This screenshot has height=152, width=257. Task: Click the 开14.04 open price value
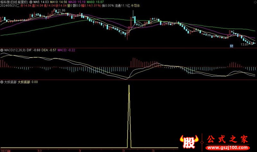(26, 5)
